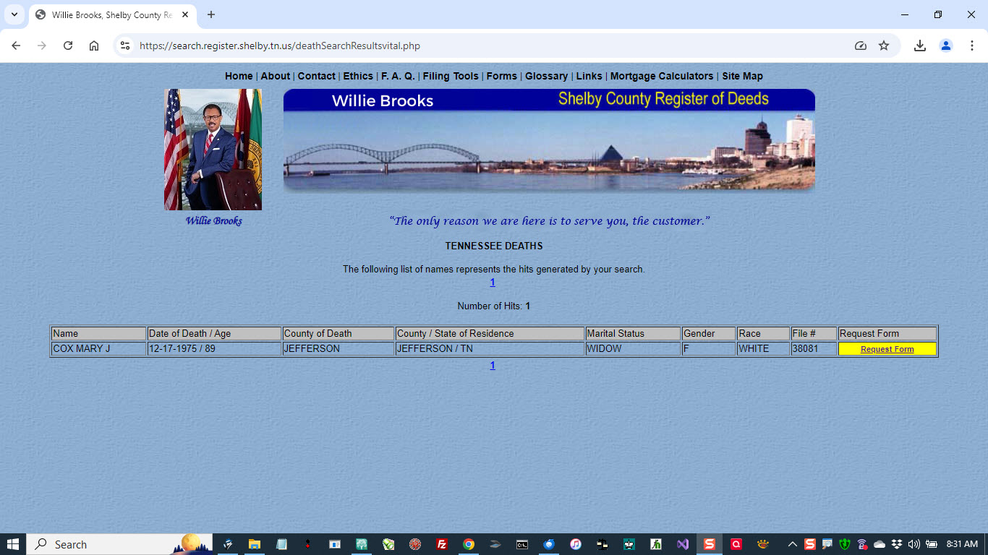This screenshot has height=555, width=988.
Task: Open the Chrome three-dot menu
Action: tap(972, 46)
